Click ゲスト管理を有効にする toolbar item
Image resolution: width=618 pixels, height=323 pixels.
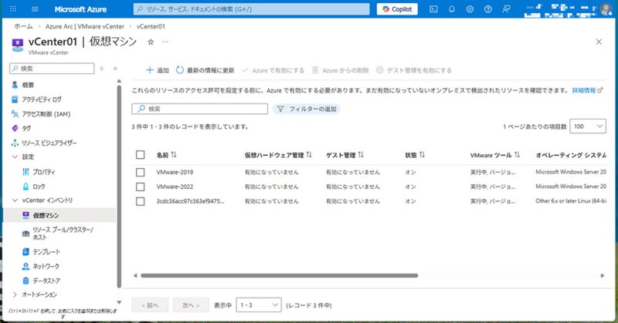[x=413, y=70]
